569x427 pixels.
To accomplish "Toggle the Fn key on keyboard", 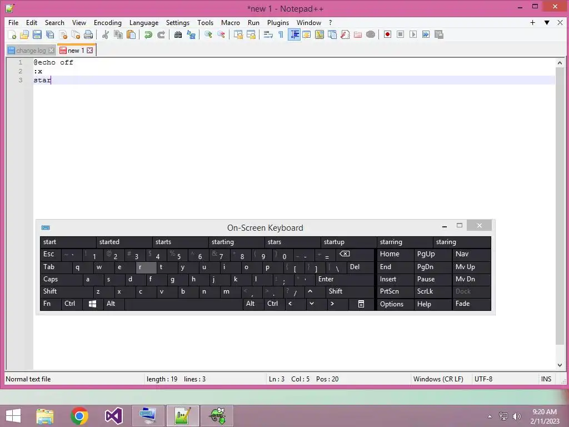I will point(50,304).
